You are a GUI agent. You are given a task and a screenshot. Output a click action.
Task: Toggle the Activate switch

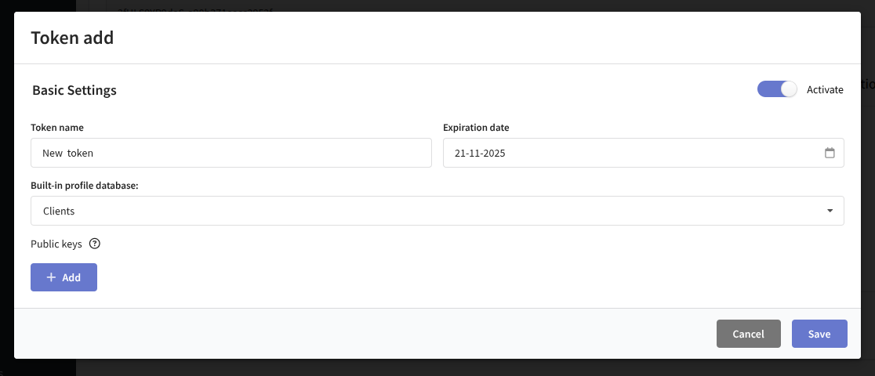[x=776, y=89]
